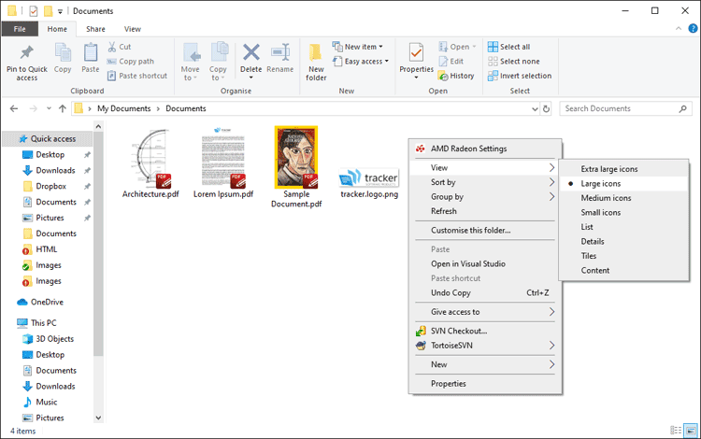
Task: Select the Content view option
Action: 623,271
